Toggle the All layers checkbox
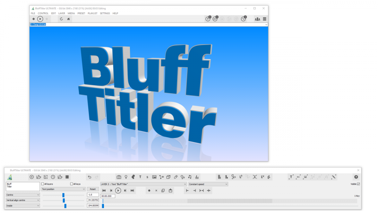 click(x=43, y=184)
